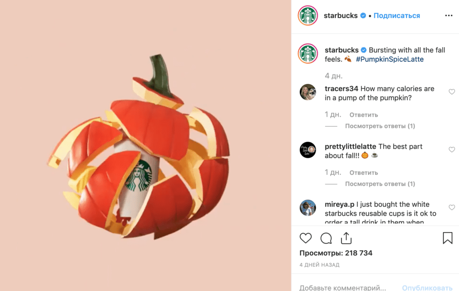Viewport: 459px width, 291px height.
Task: Open the tracers34 commenter avatar
Action: (308, 92)
